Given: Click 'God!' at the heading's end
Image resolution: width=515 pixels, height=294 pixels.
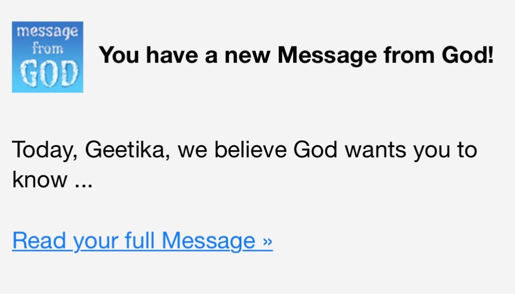Looking at the screenshot, I should point(468,55).
